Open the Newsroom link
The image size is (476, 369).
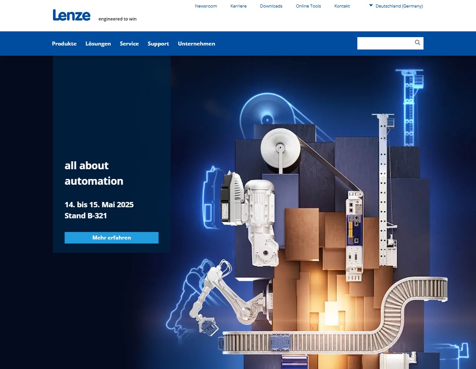click(206, 6)
